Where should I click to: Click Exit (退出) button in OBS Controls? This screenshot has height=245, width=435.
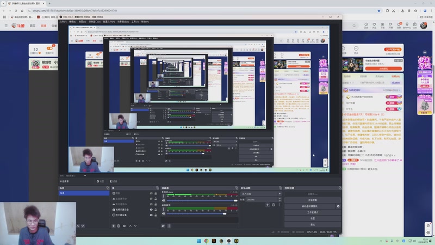point(312,225)
